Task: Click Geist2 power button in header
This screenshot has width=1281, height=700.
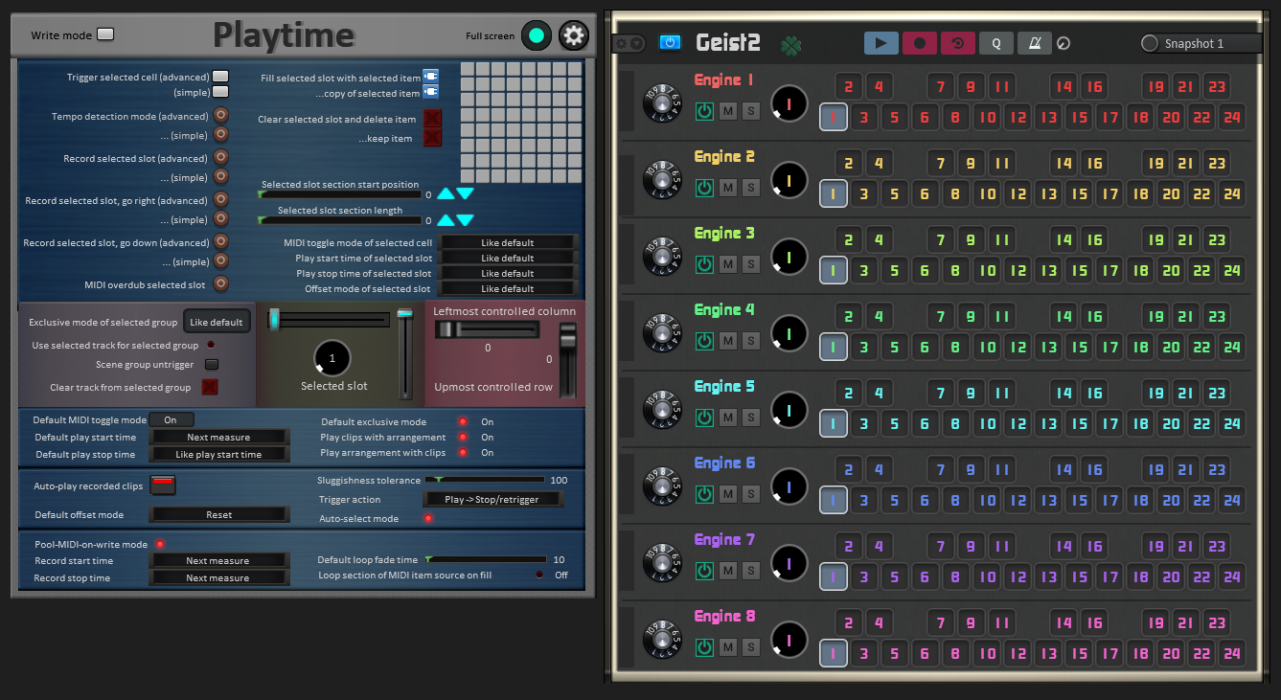Action: tap(670, 43)
